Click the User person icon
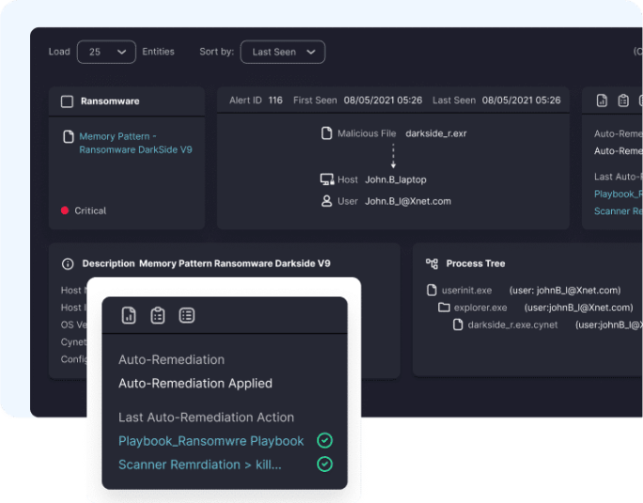Image resolution: width=643 pixels, height=503 pixels. click(x=326, y=201)
